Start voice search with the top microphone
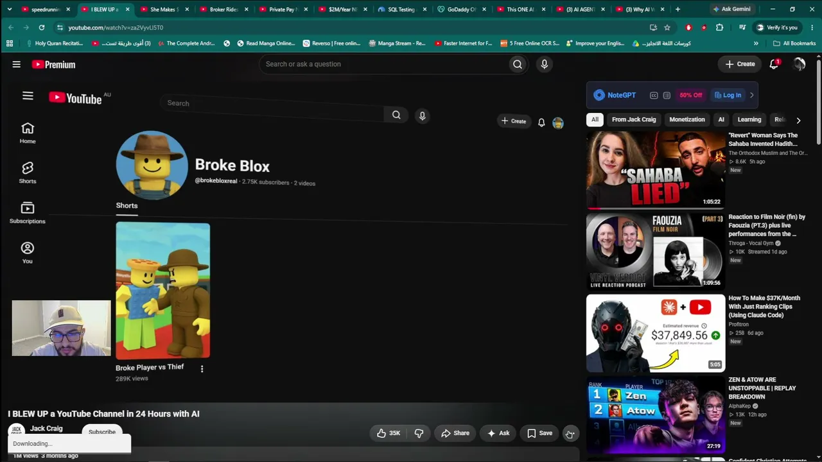Viewport: 822px width, 462px height. pyautogui.click(x=544, y=64)
